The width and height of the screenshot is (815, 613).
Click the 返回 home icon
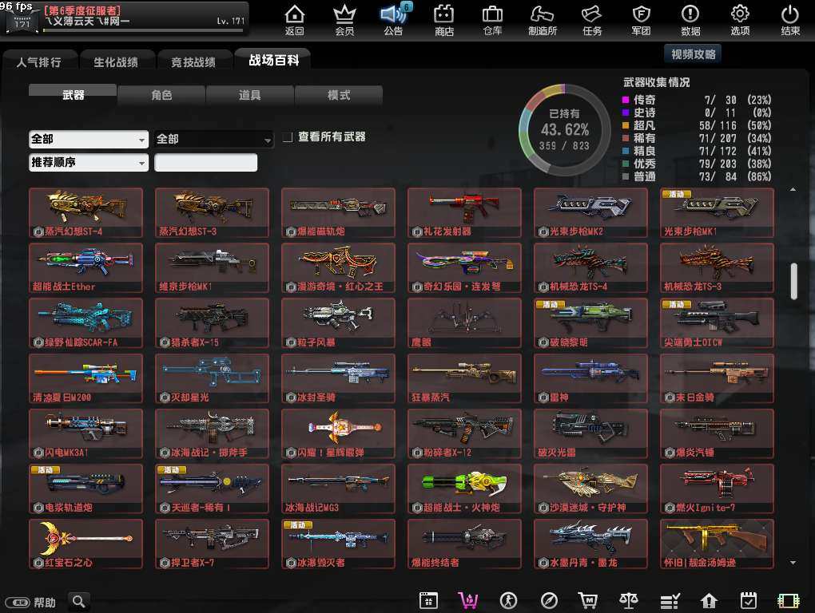point(295,20)
